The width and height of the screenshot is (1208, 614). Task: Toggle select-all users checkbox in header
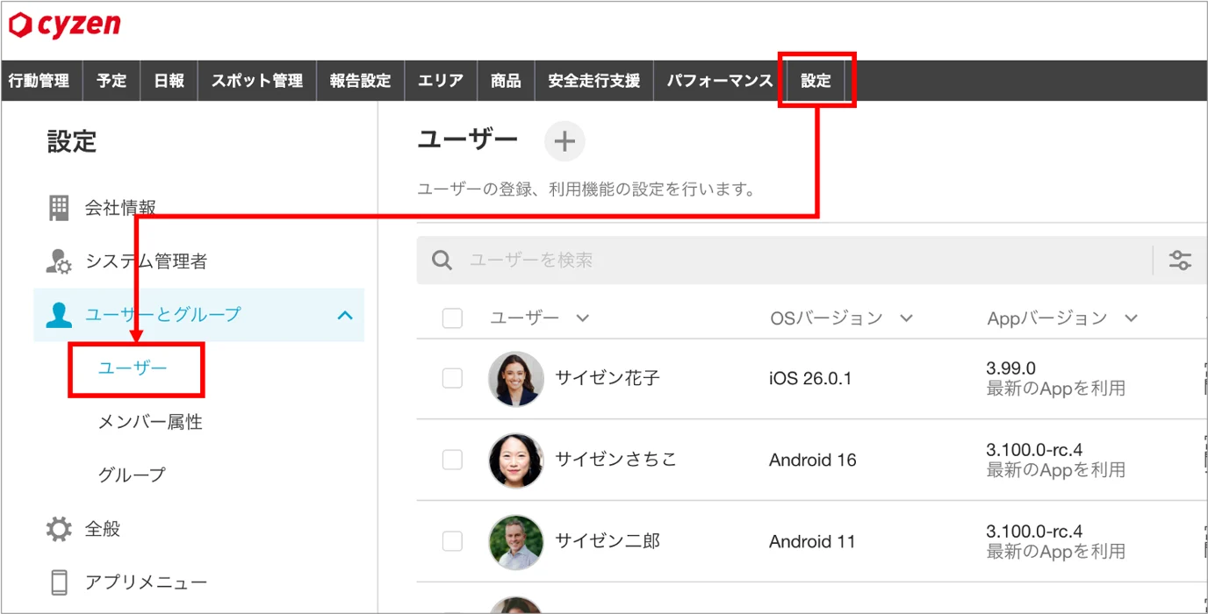click(452, 318)
